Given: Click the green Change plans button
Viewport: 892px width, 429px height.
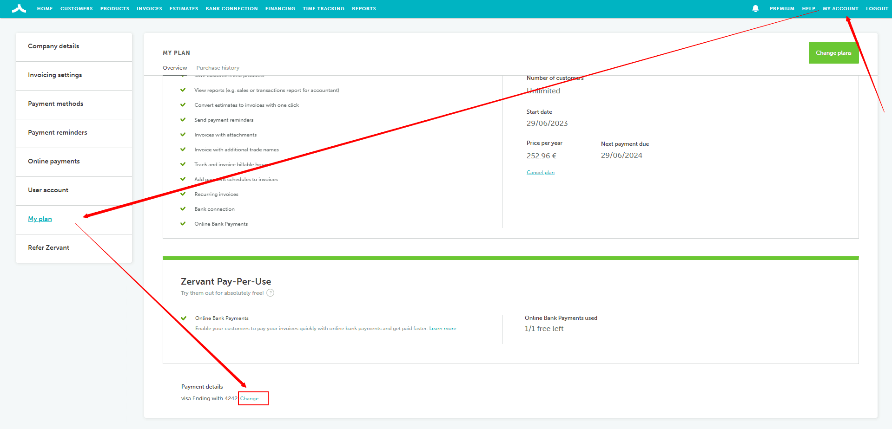Looking at the screenshot, I should coord(833,53).
